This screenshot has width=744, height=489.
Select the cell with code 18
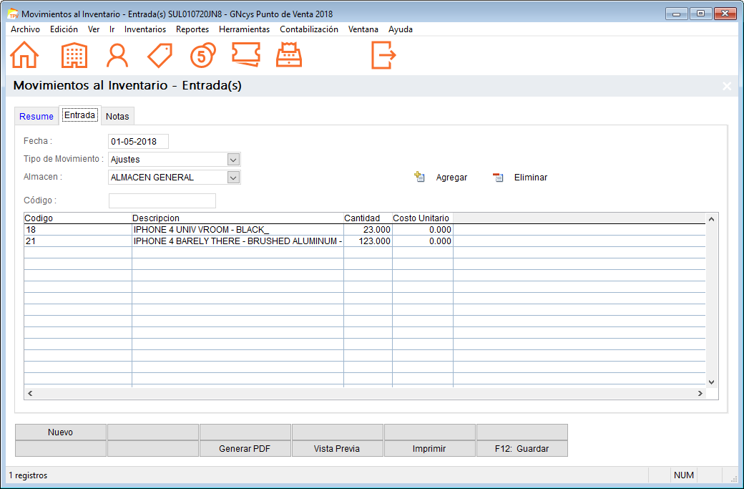pyautogui.click(x=78, y=230)
